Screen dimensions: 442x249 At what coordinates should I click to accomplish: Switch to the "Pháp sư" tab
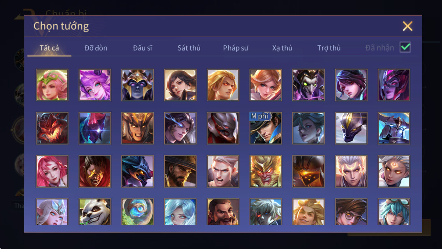coord(235,48)
